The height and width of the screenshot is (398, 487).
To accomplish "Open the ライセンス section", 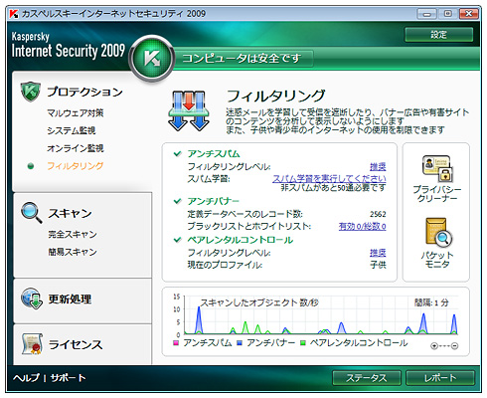I will tap(76, 344).
